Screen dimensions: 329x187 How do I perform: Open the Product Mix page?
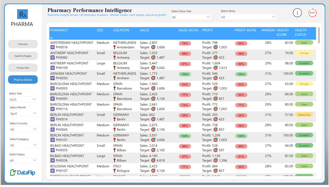coord(23,68)
